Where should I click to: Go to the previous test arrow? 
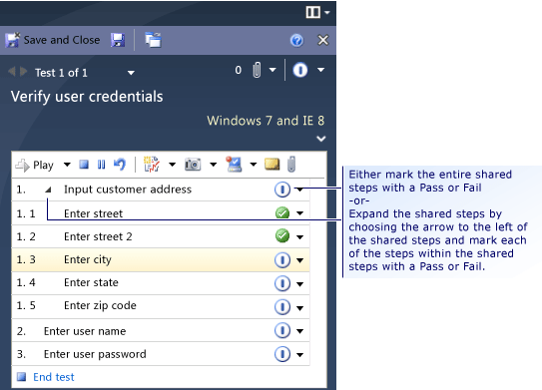pyautogui.click(x=12, y=72)
